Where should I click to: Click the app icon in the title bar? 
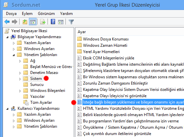click(x=6, y=5)
